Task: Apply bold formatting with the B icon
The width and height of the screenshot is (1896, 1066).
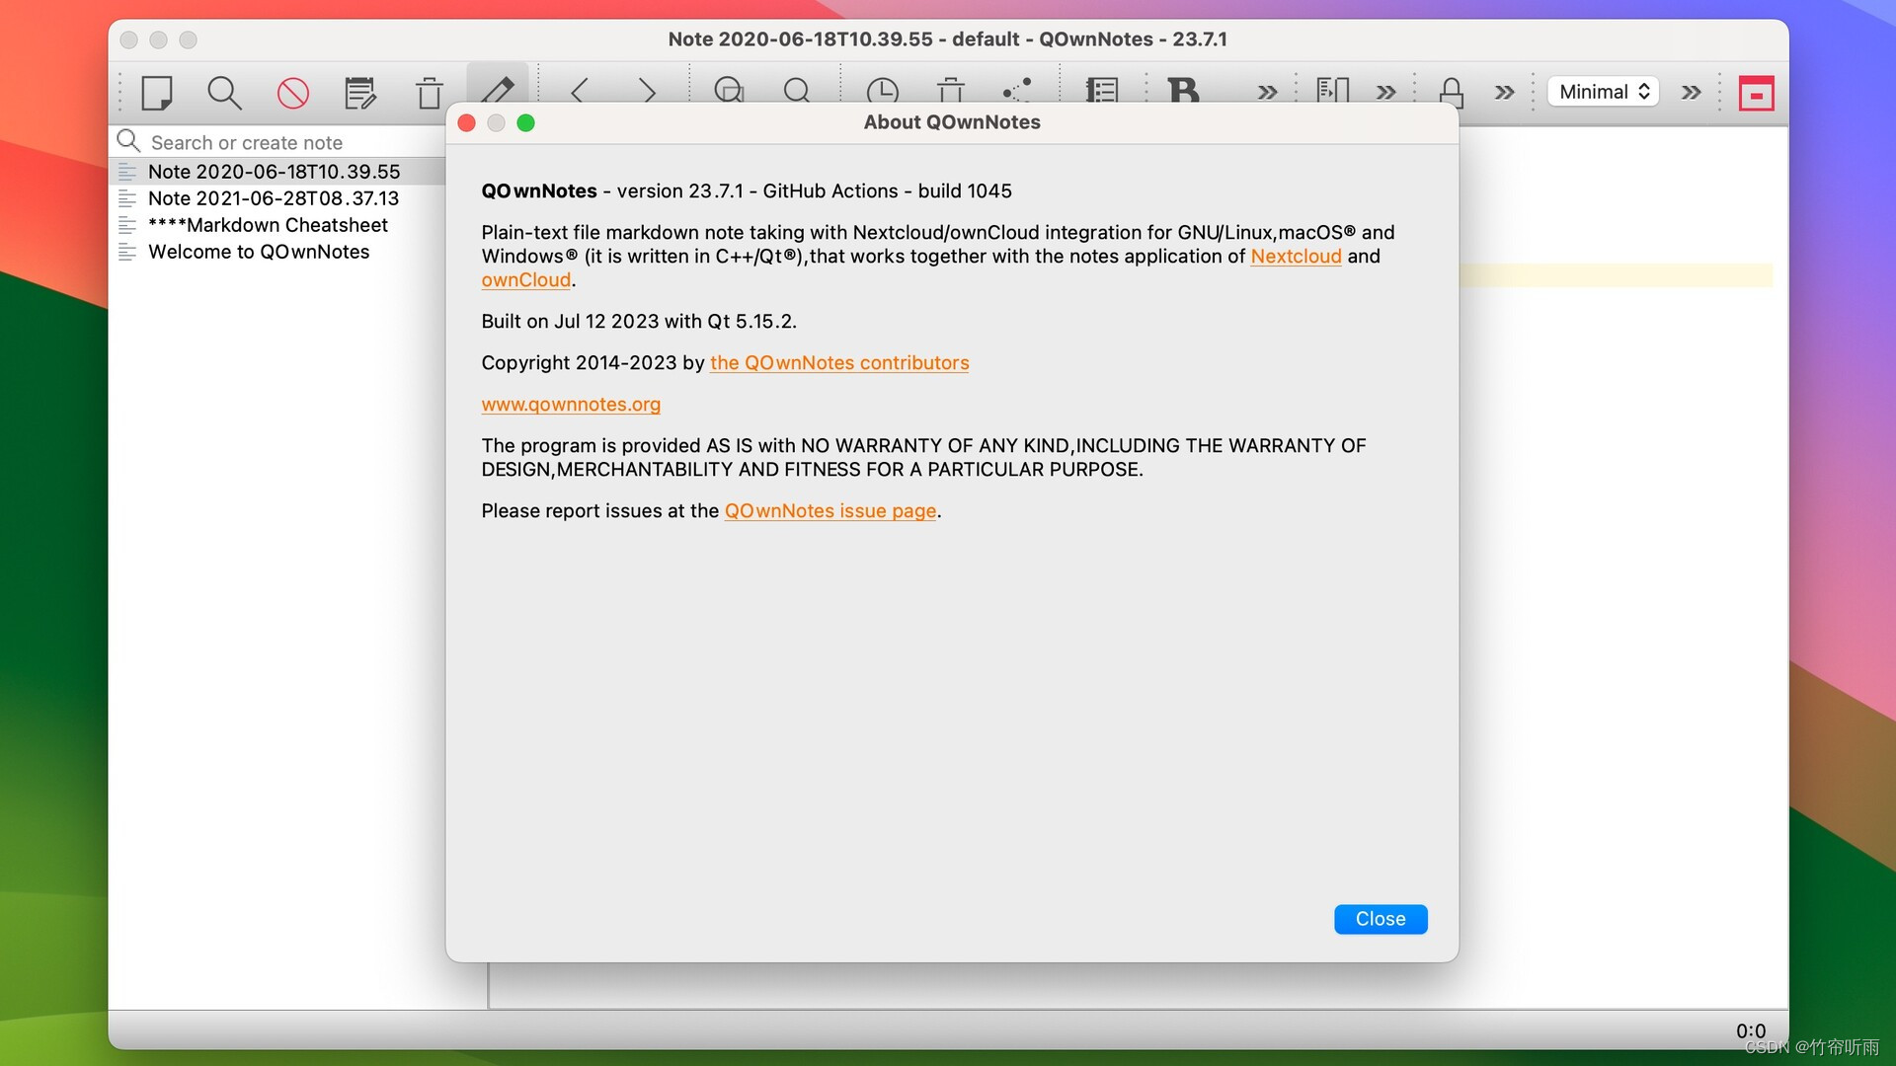Action: pyautogui.click(x=1183, y=90)
